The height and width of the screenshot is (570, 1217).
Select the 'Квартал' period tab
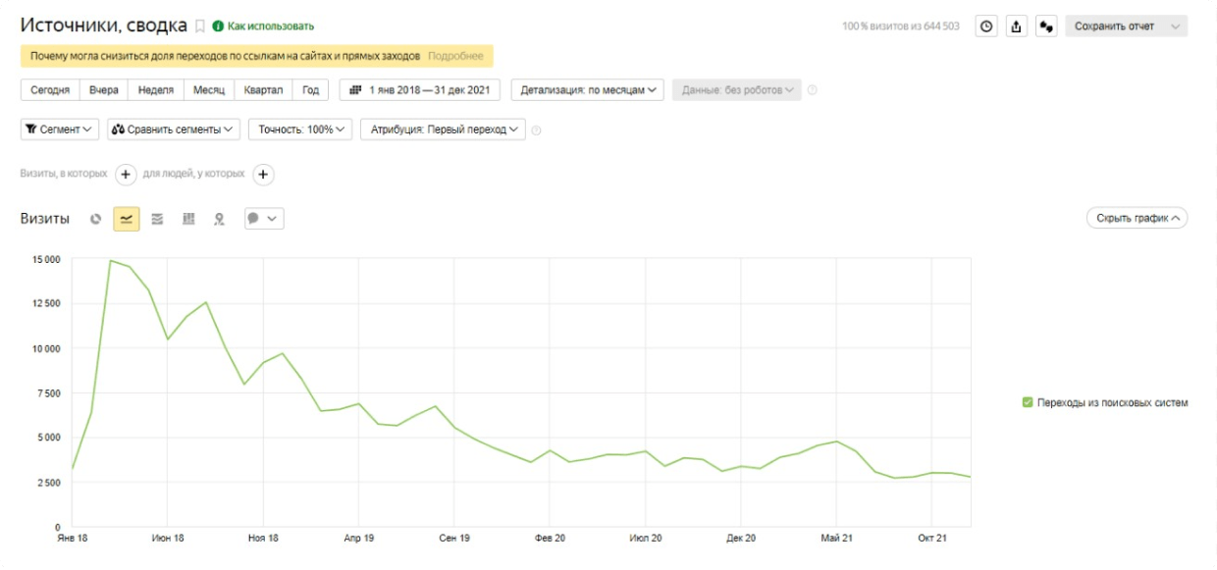(x=261, y=90)
